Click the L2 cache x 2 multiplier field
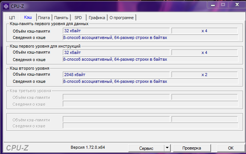The height and width of the screenshot is (154, 246). [204, 75]
